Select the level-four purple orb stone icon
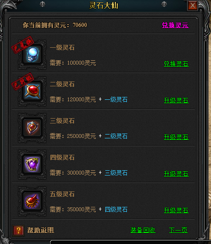This screenshot has height=244, width=211. coord(32,164)
